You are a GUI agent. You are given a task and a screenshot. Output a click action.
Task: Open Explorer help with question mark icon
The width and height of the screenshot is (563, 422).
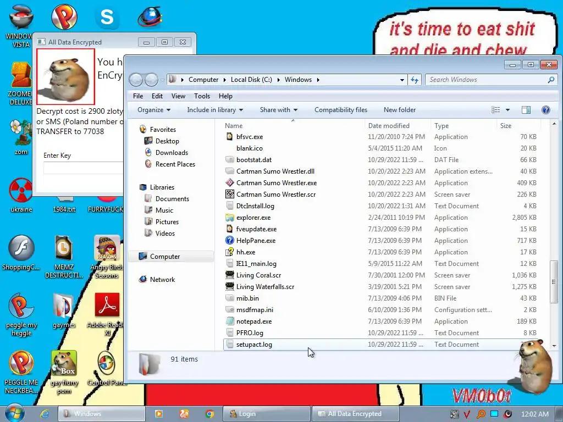coord(546,110)
